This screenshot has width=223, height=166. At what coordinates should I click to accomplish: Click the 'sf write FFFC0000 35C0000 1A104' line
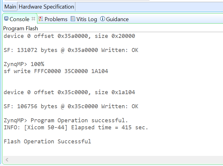(x=56, y=71)
